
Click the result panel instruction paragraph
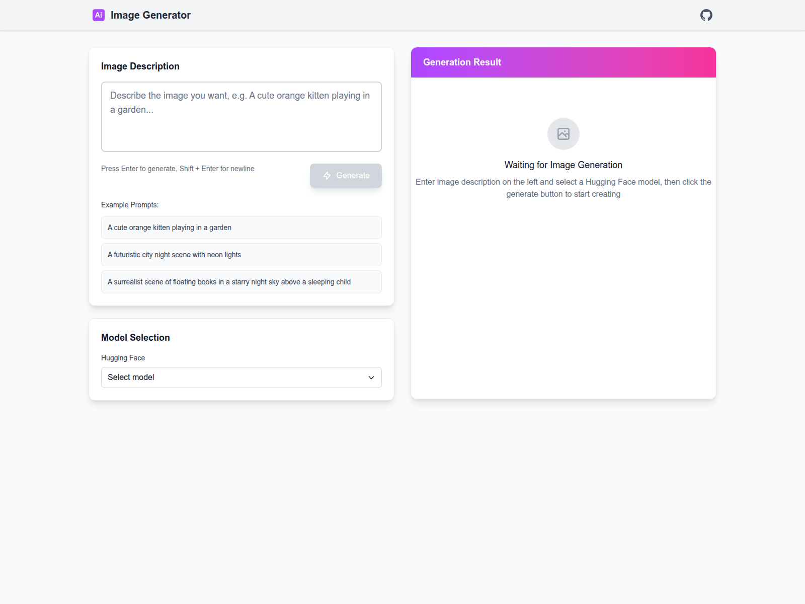tap(563, 188)
